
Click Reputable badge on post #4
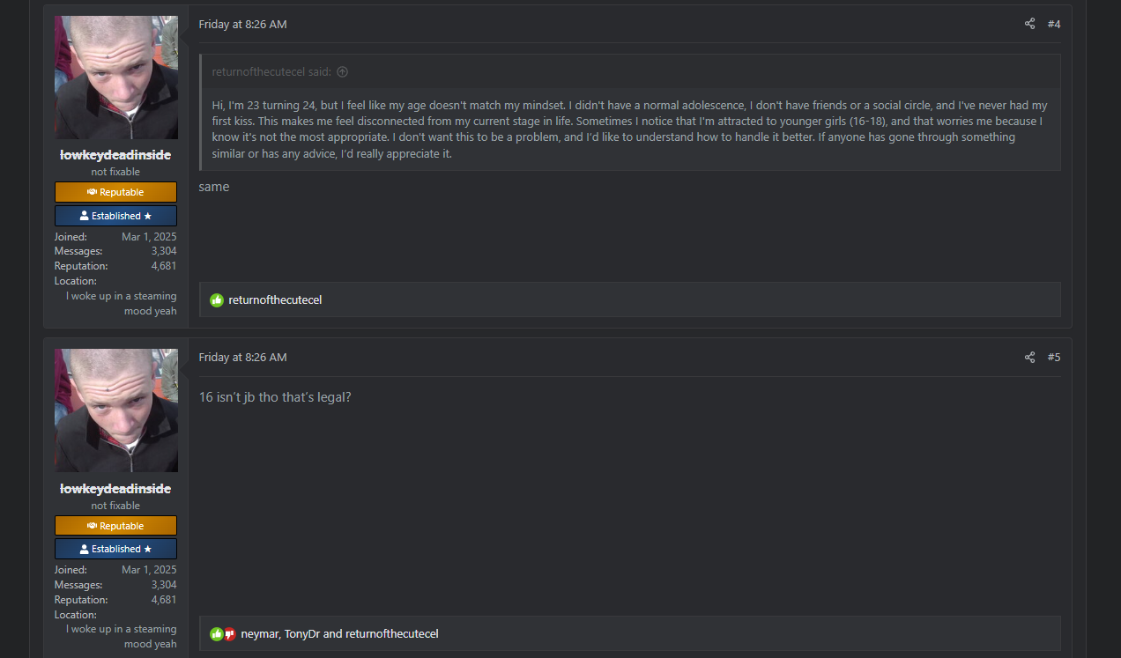[115, 192]
